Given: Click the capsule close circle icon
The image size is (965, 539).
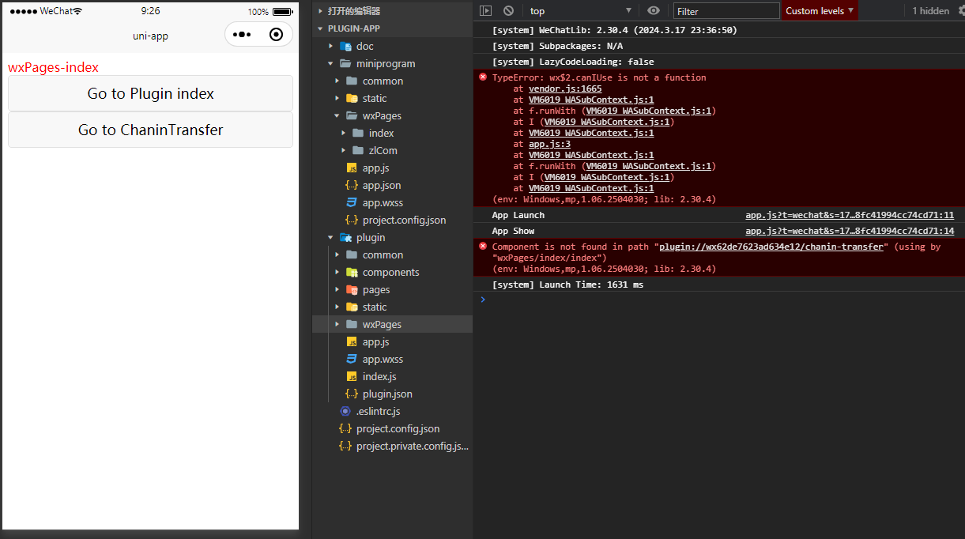Looking at the screenshot, I should [x=276, y=35].
